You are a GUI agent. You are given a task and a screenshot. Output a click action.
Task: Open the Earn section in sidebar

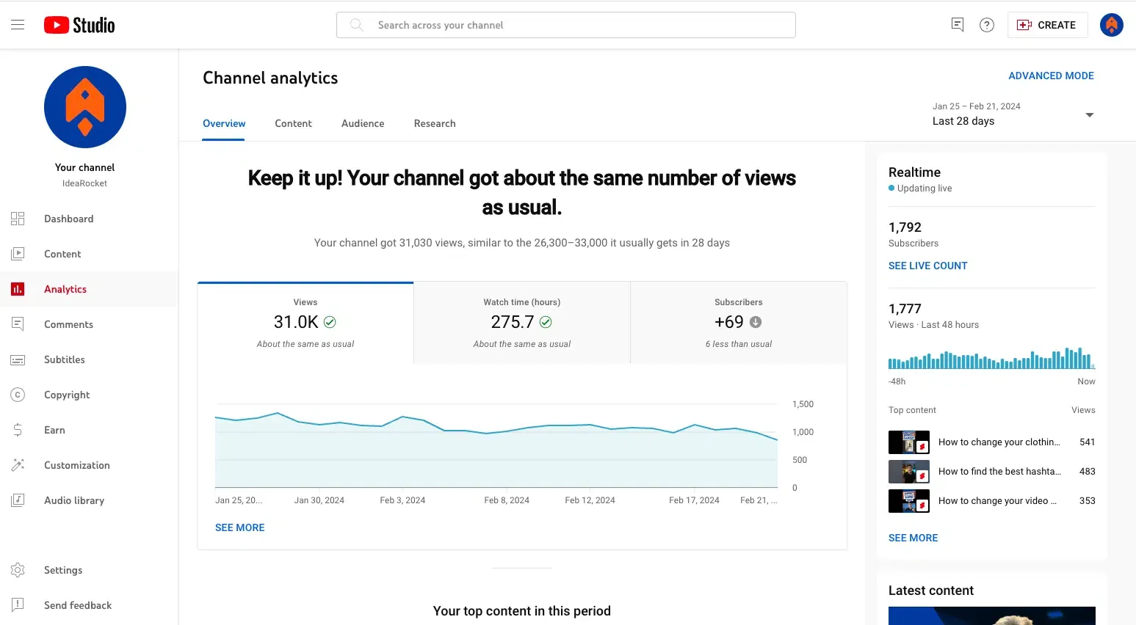click(54, 430)
